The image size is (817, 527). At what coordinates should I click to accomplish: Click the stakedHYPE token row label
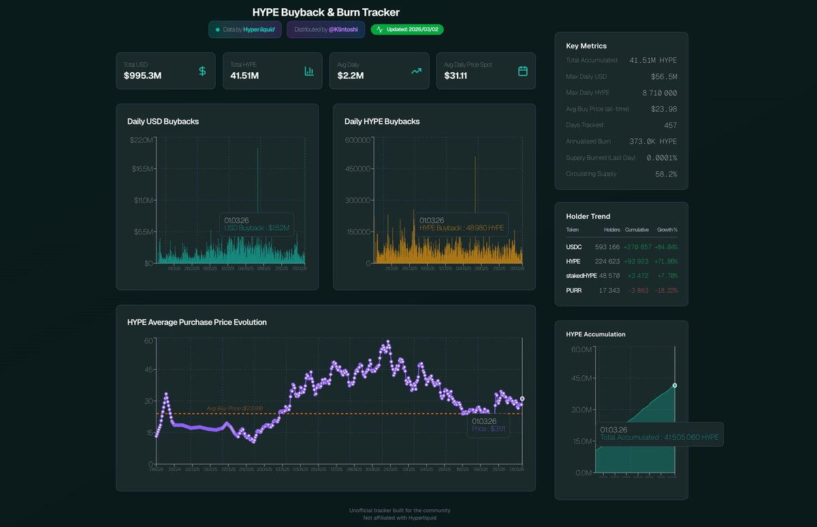click(581, 276)
